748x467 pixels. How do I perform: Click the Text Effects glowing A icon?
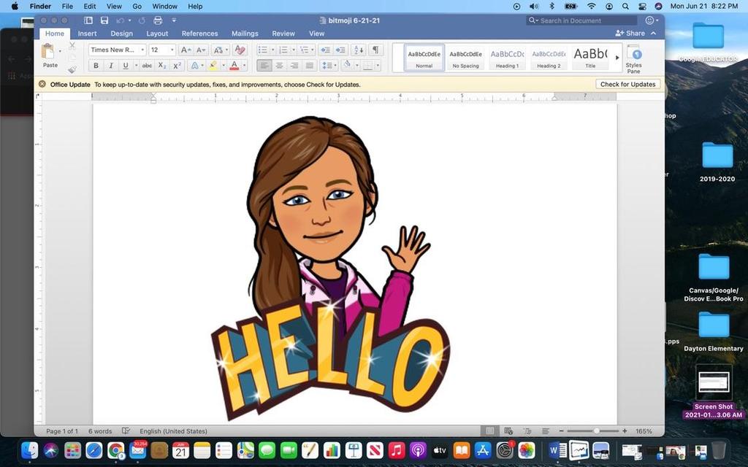(x=194, y=65)
